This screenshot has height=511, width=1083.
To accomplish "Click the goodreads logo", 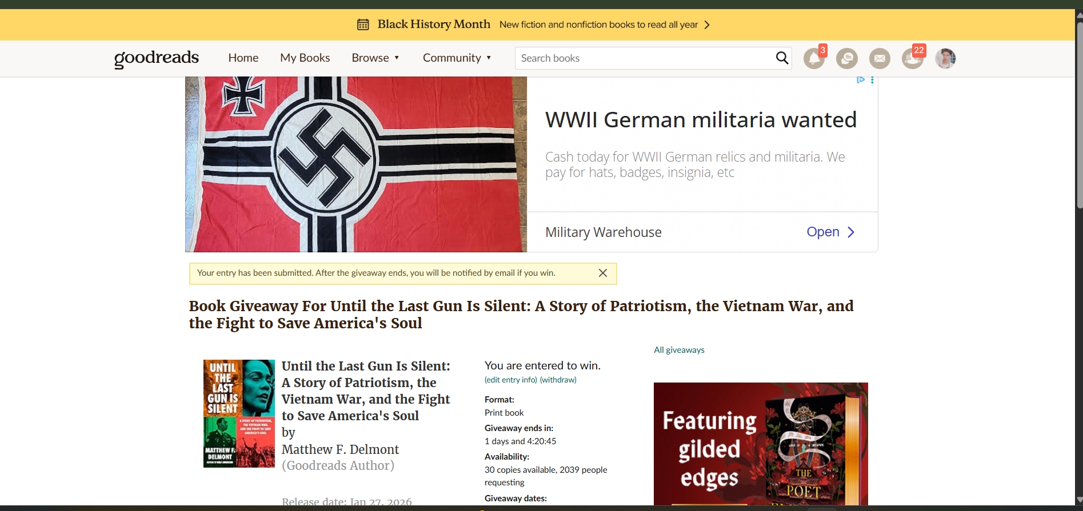I will (157, 58).
